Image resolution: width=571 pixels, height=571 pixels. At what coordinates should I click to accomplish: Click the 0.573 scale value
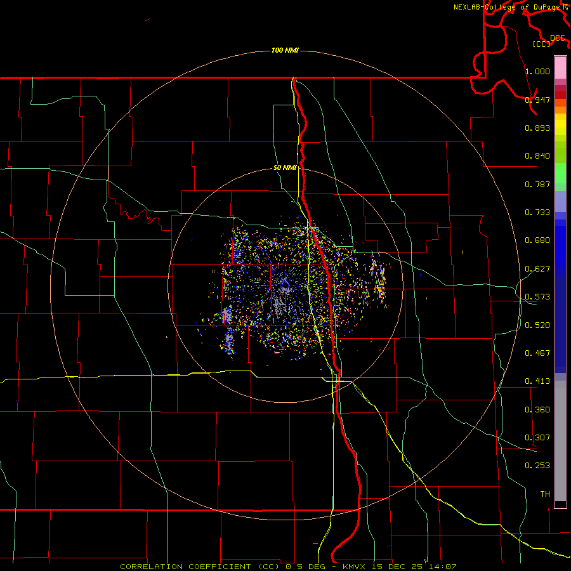[537, 297]
